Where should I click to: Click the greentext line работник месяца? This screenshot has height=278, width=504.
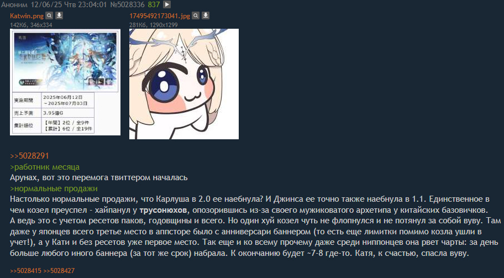pyautogui.click(x=45, y=167)
